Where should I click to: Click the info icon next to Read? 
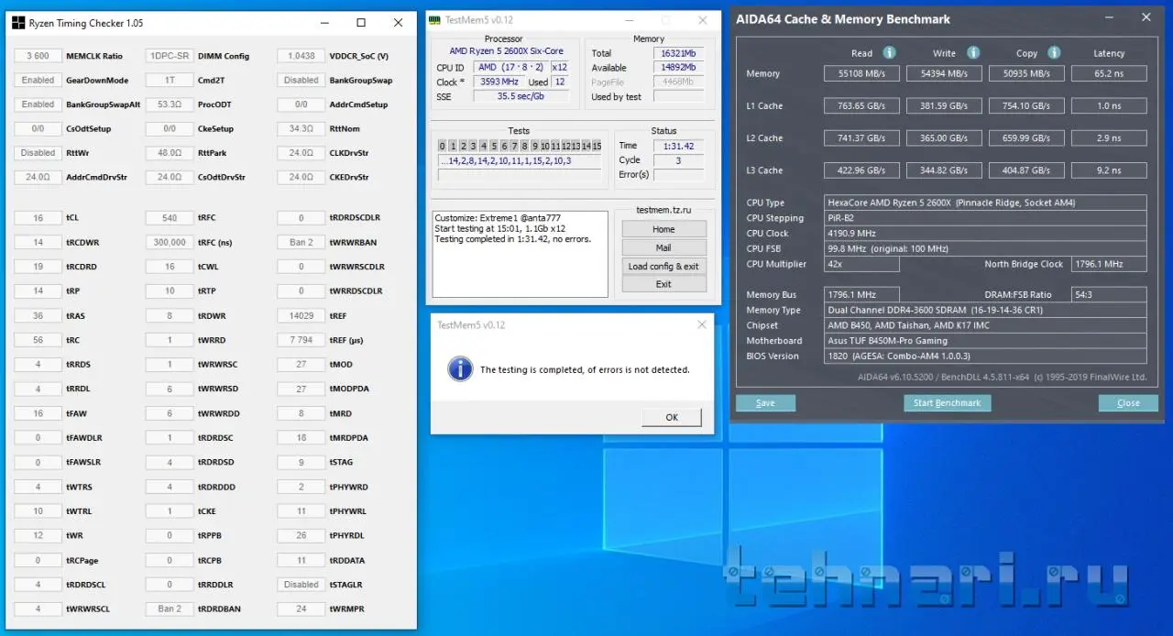889,53
